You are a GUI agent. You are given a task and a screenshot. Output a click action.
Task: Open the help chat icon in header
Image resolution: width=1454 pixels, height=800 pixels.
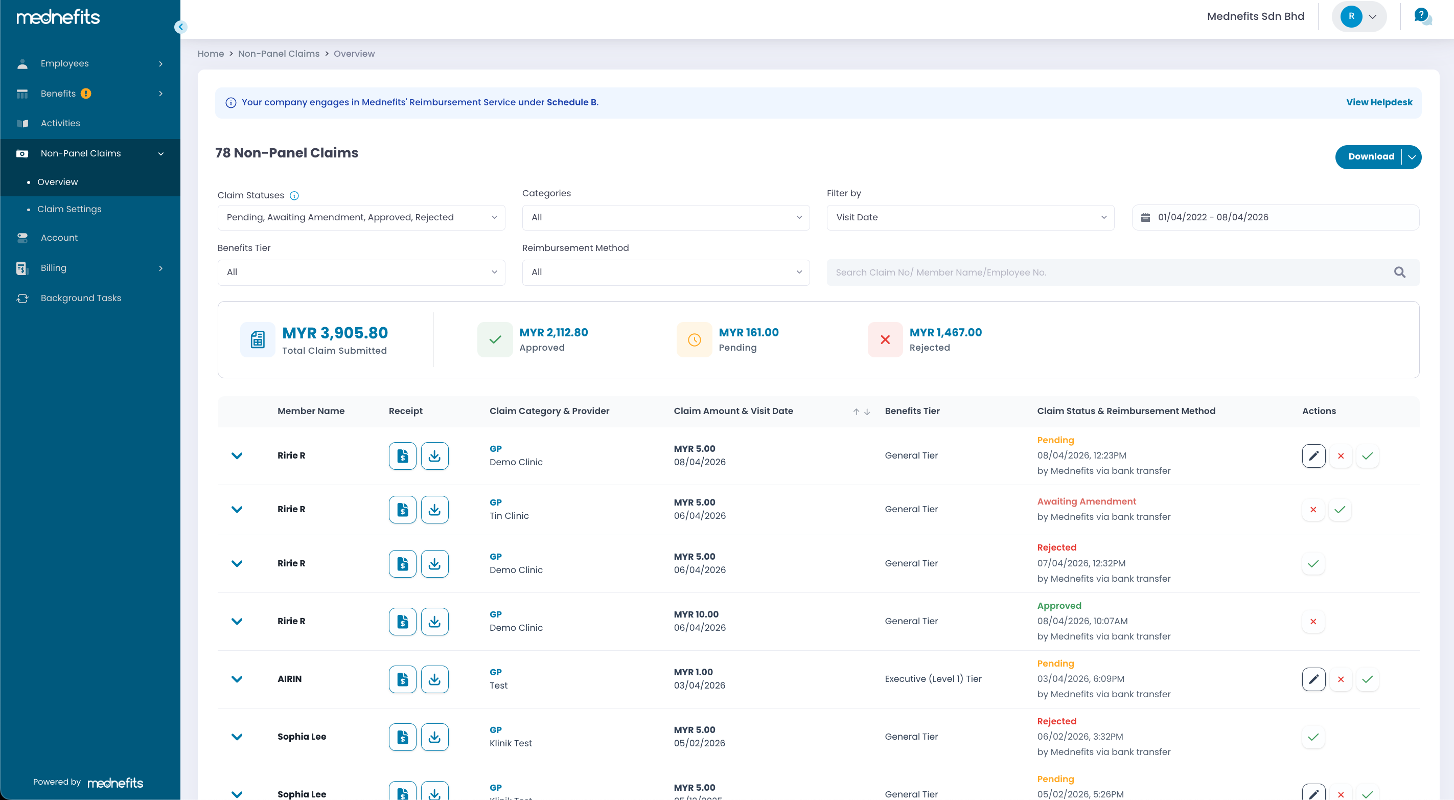(1422, 16)
